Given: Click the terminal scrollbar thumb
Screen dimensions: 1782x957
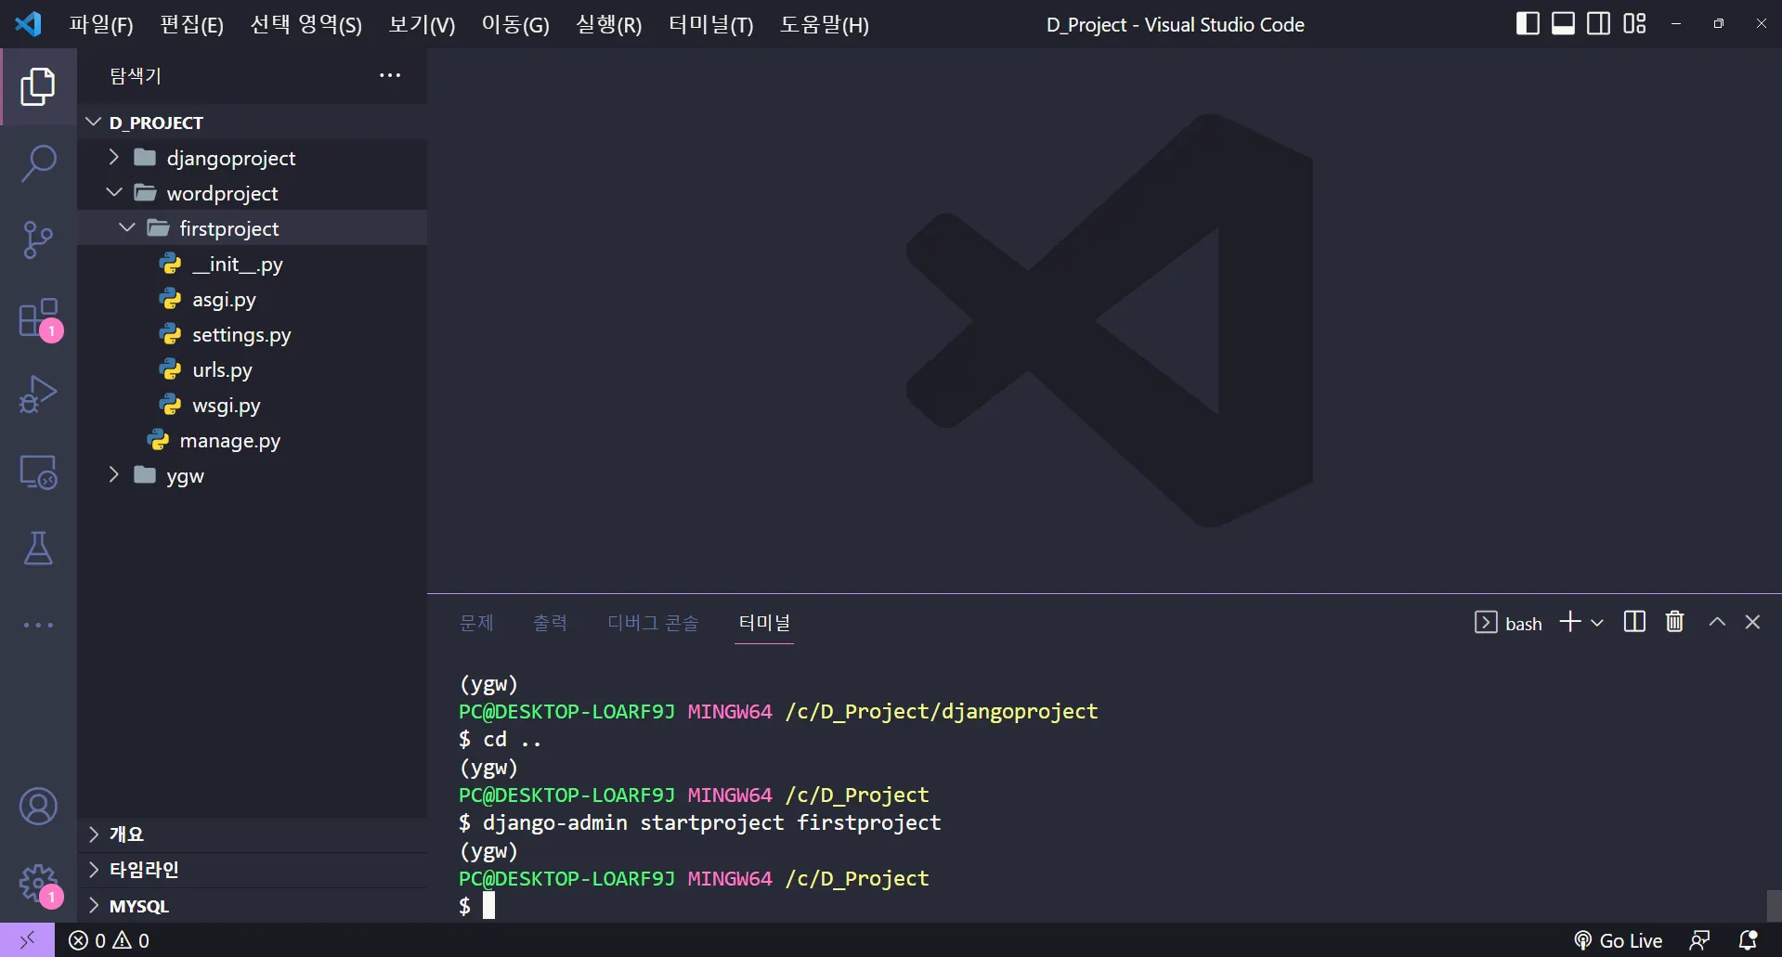Looking at the screenshot, I should pos(1774,906).
